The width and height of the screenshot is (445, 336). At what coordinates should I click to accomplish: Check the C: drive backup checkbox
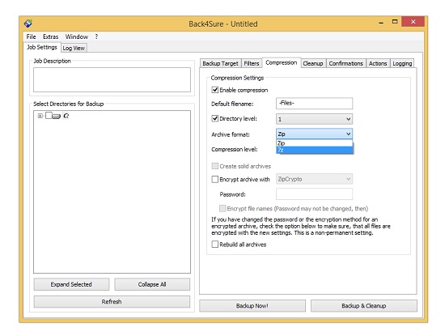tap(49, 116)
